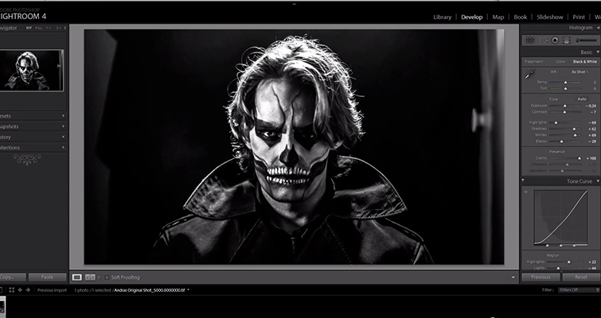This screenshot has height=318, width=601.
Task: Click the Snapshots panel header
Action: point(33,126)
